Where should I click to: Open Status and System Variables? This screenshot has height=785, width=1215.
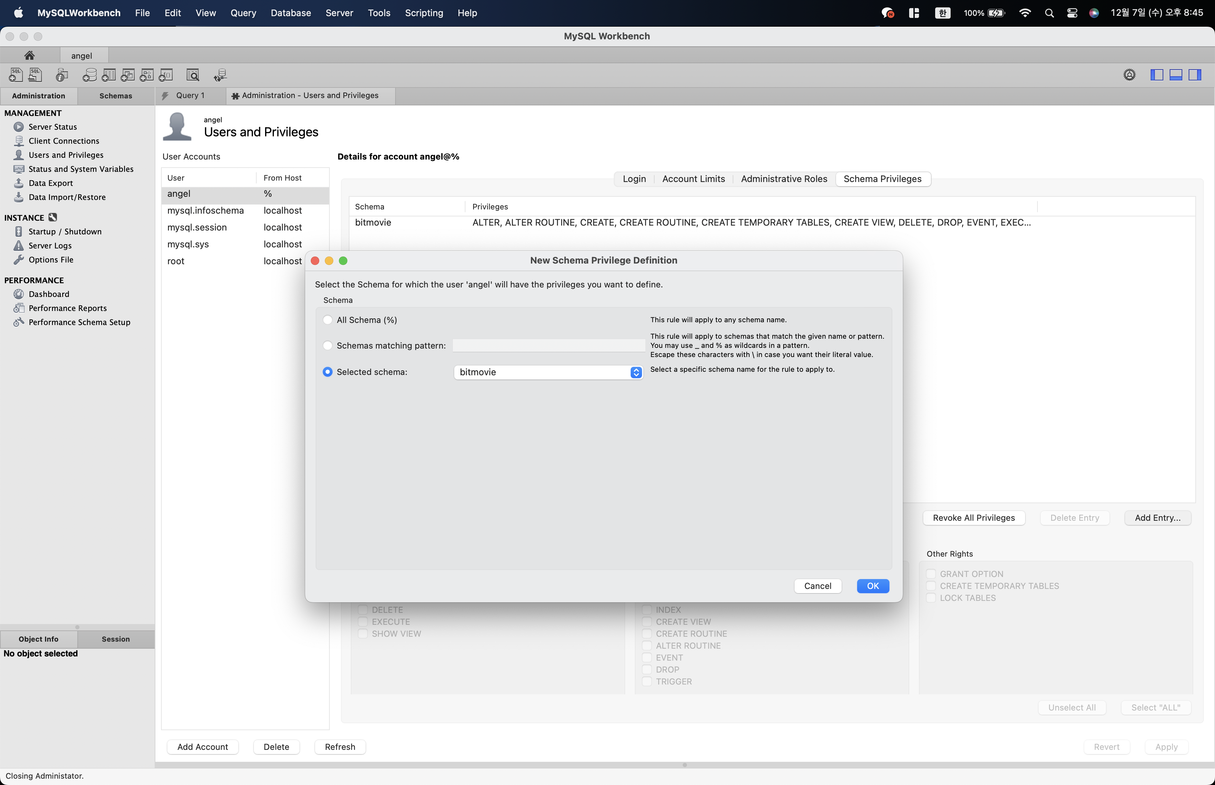pyautogui.click(x=81, y=169)
